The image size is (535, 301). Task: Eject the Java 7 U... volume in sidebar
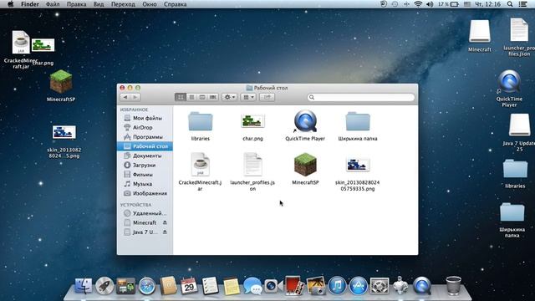[165, 232]
